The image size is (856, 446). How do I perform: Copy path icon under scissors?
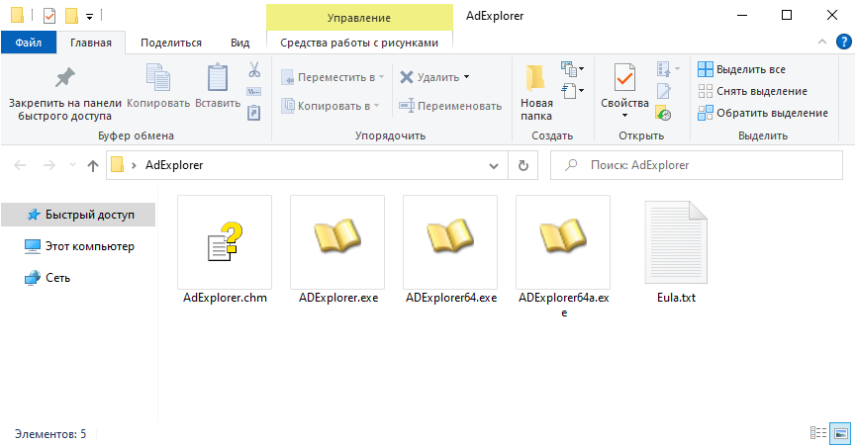254,92
